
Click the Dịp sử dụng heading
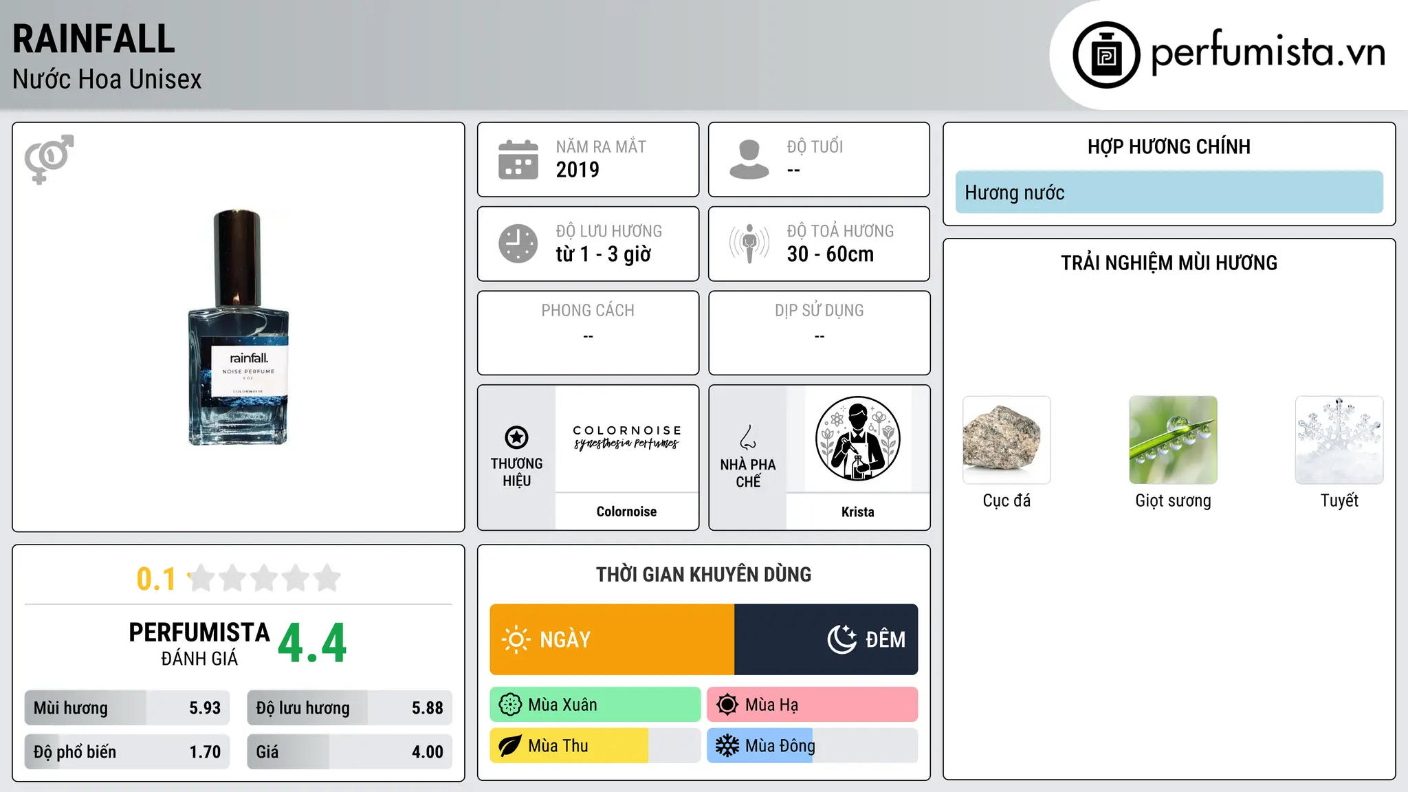[x=819, y=311]
